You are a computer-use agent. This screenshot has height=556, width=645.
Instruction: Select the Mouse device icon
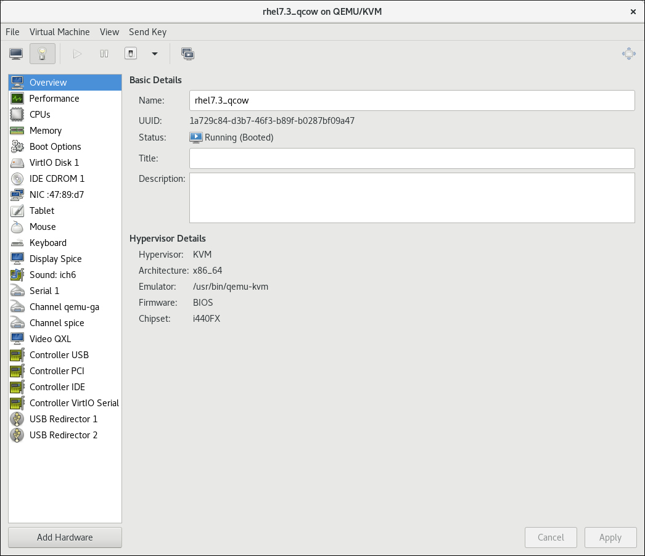[17, 227]
